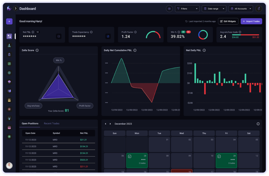Screen dimensions: 269x176
Task: Open the Dashboard grid icon in the sidebar
Action: (9, 36)
